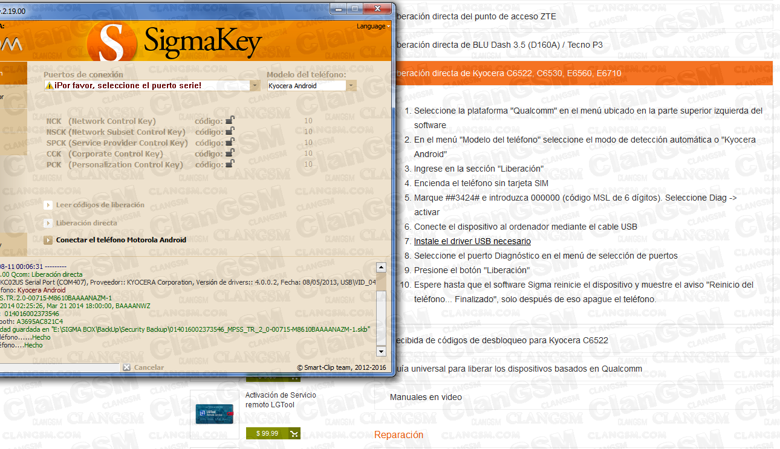This screenshot has height=449, width=780.
Task: Open Activación de Servicio remoto LGTool link
Action: (x=281, y=400)
